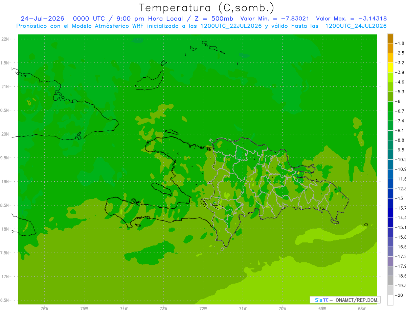
Task: Click the "74W" longitude label
Action: (124, 308)
